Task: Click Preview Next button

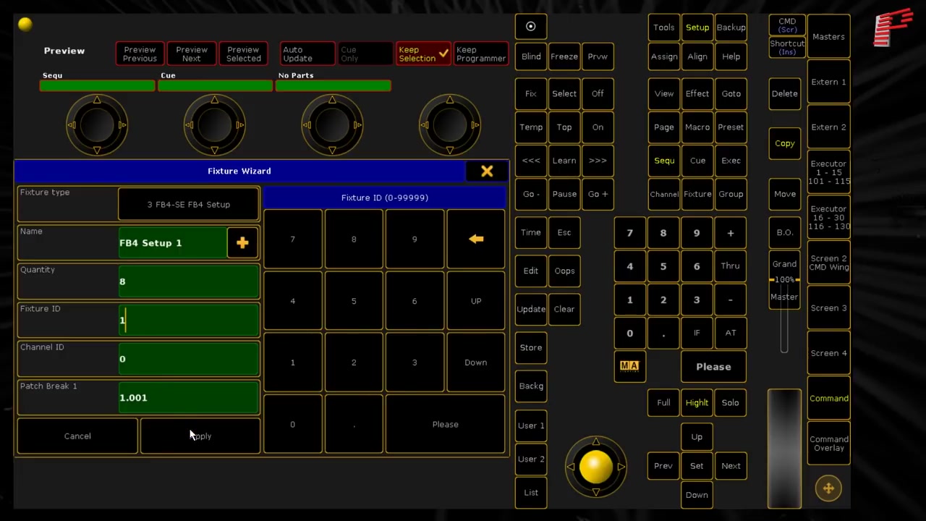Action: pyautogui.click(x=192, y=54)
